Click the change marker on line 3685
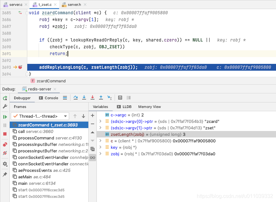 (20, 13)
